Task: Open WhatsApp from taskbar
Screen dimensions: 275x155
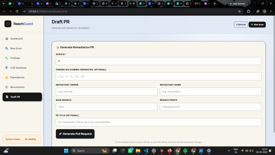Action: pos(130,151)
